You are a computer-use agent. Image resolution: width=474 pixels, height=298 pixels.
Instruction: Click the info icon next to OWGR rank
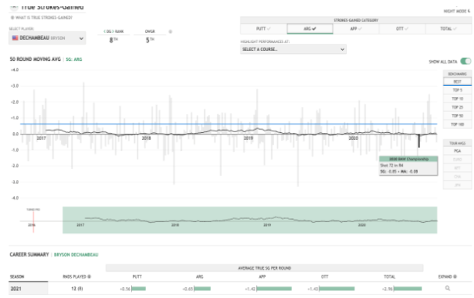170,31
